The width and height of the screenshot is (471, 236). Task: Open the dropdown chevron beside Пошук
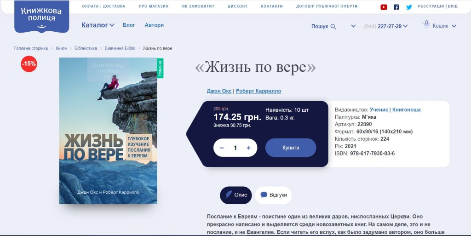pyautogui.click(x=353, y=26)
